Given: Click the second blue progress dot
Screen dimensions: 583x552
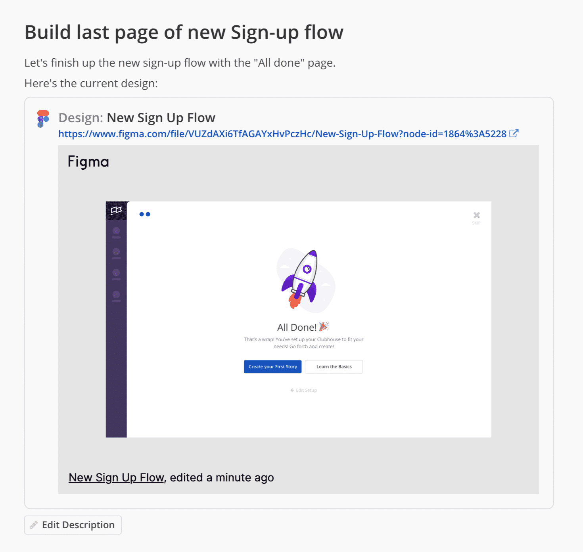Looking at the screenshot, I should pyautogui.click(x=148, y=214).
